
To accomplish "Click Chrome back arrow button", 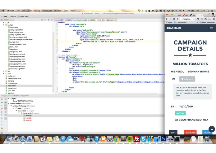I will pos(167,19).
